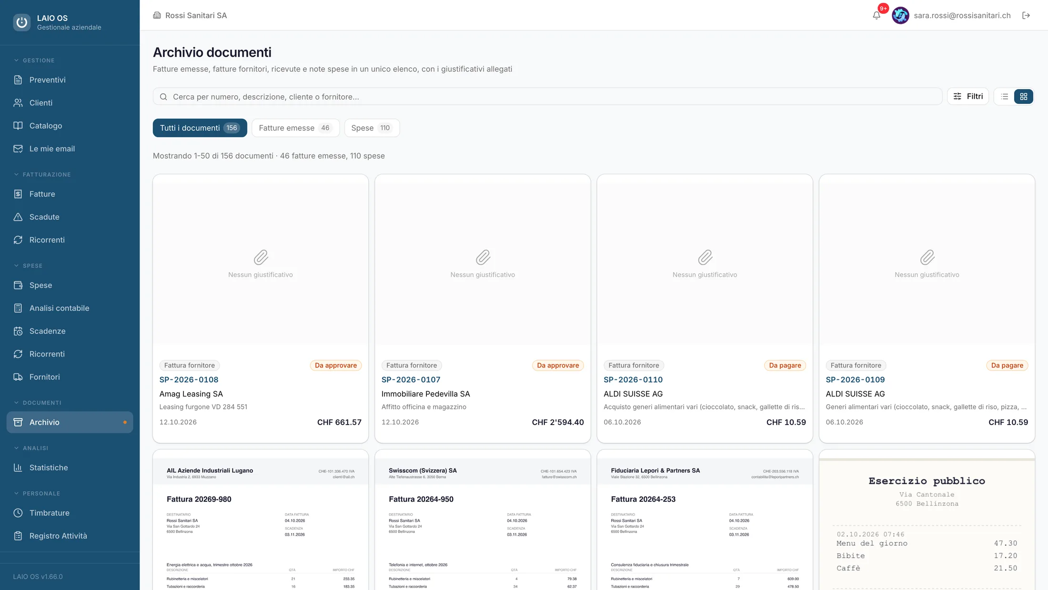
Task: Open the Filtri filter panel
Action: tap(968, 96)
